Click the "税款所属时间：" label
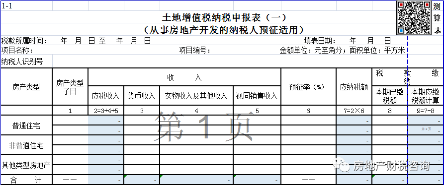The width and height of the screenshot is (444, 185). 24,41
